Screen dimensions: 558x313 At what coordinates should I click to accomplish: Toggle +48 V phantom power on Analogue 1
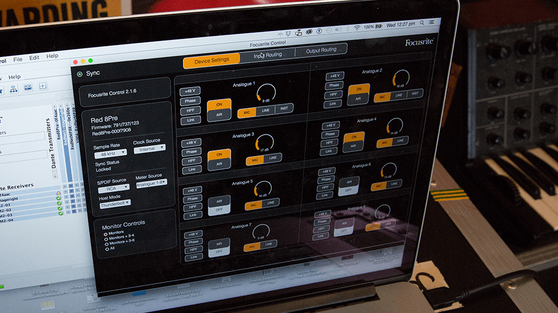[x=191, y=91]
